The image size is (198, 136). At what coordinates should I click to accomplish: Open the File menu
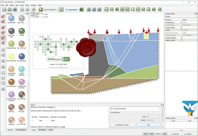pos(2,5)
